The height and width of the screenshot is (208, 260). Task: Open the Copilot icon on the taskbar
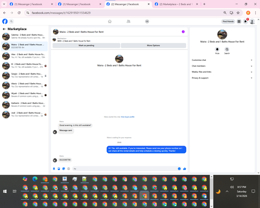coord(25,179)
